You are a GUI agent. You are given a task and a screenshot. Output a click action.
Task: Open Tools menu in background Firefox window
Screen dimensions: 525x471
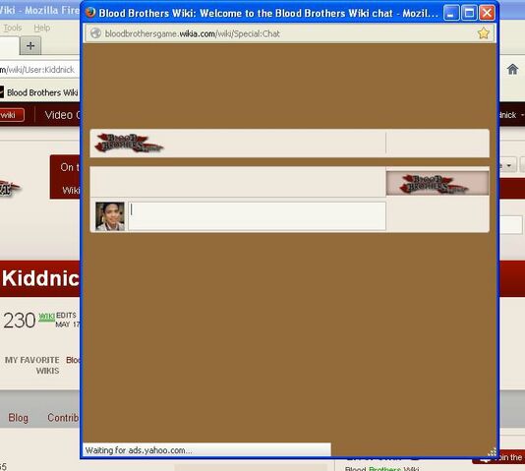tap(13, 28)
